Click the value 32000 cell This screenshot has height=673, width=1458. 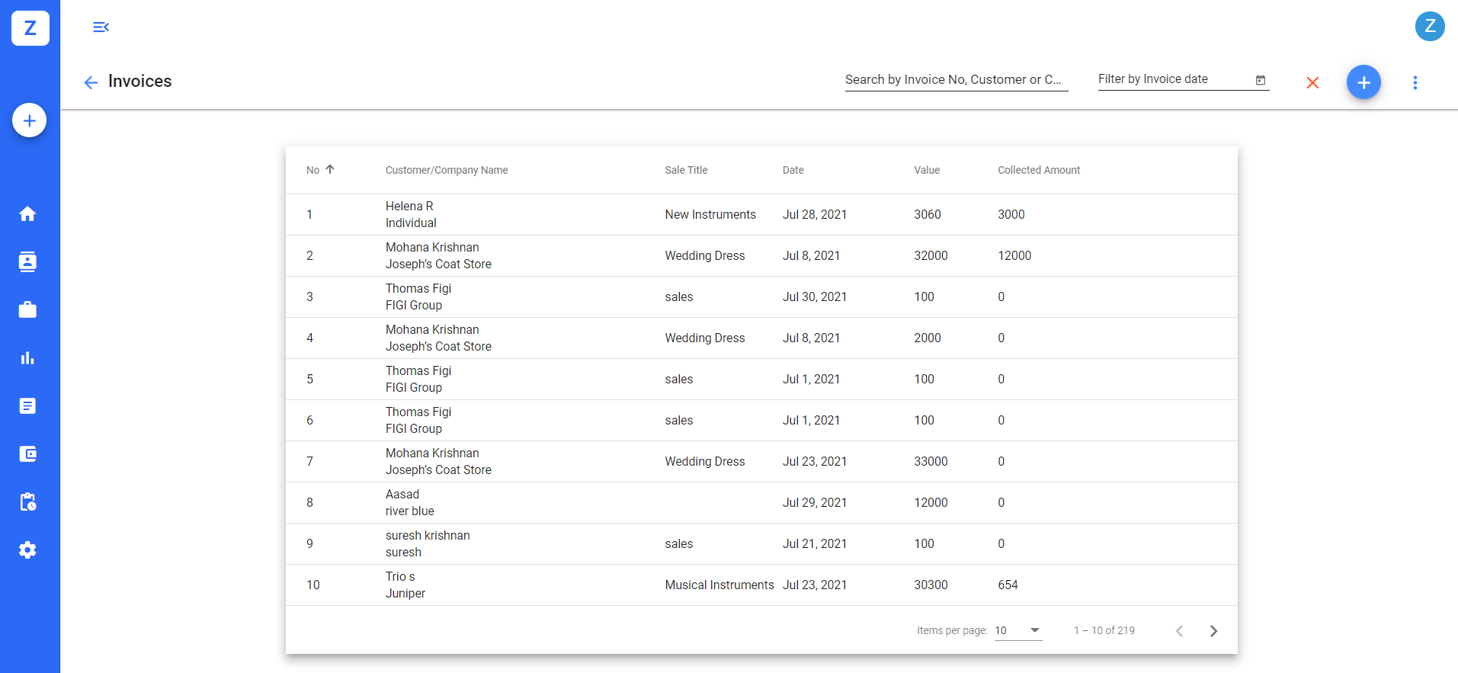click(931, 256)
